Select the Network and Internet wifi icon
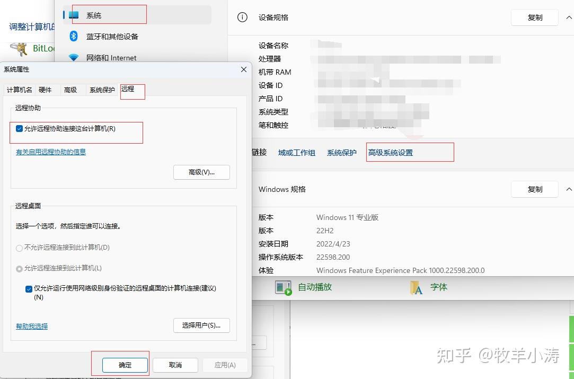This screenshot has height=379, width=574. [x=74, y=57]
